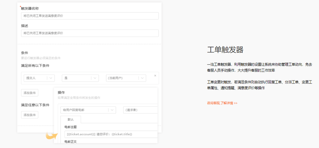Screen dimensions: 319x148
Task: Open the 是 operator dropdown
Action: 81,78
